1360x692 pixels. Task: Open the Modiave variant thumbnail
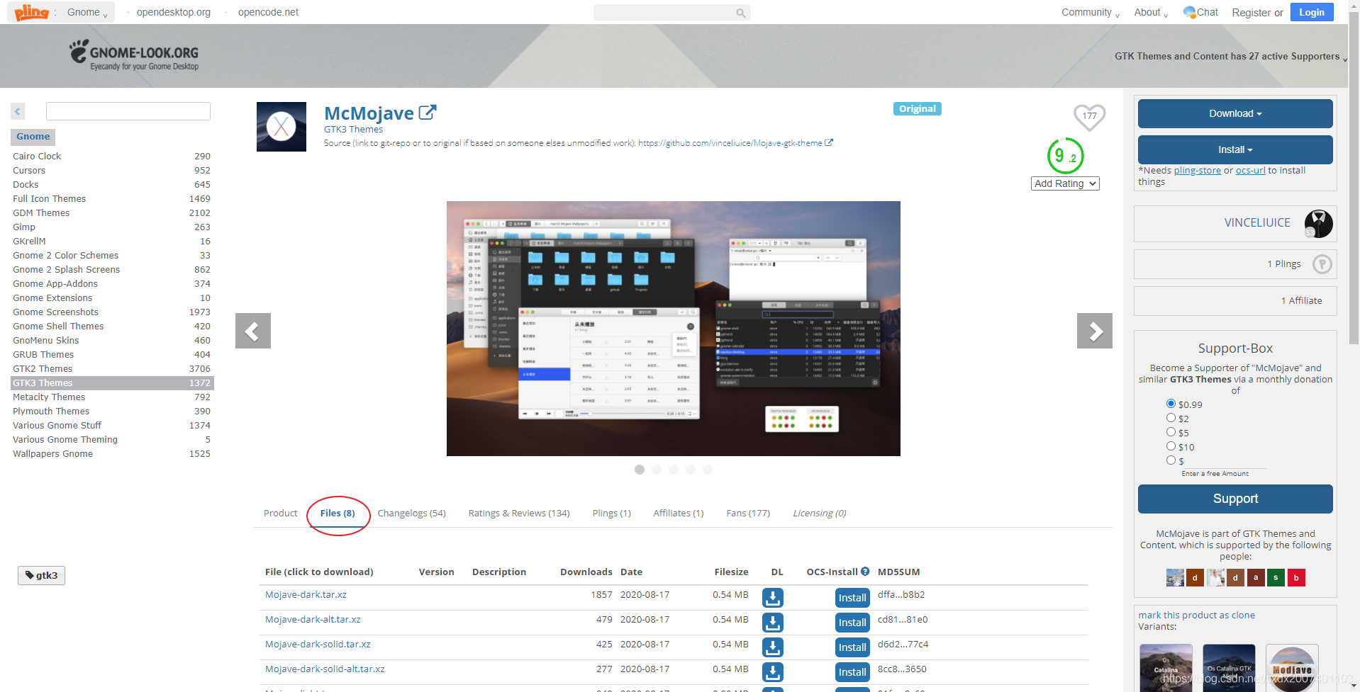point(1292,668)
